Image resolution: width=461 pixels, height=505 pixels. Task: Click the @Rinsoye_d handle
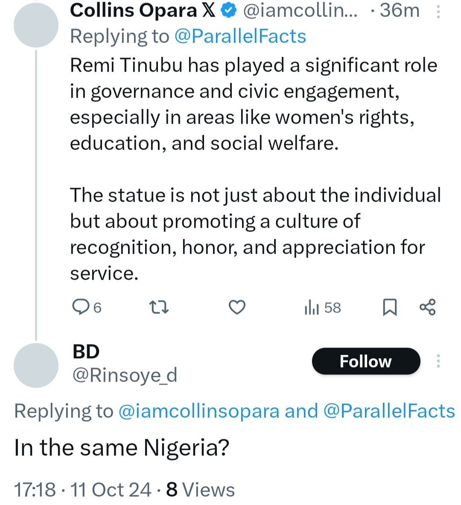(125, 375)
